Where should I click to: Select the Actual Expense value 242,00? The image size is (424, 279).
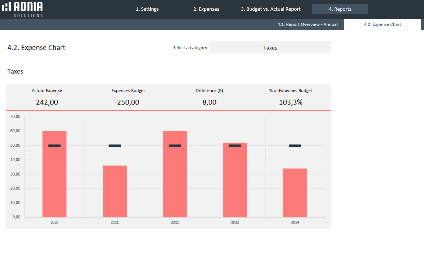point(47,102)
